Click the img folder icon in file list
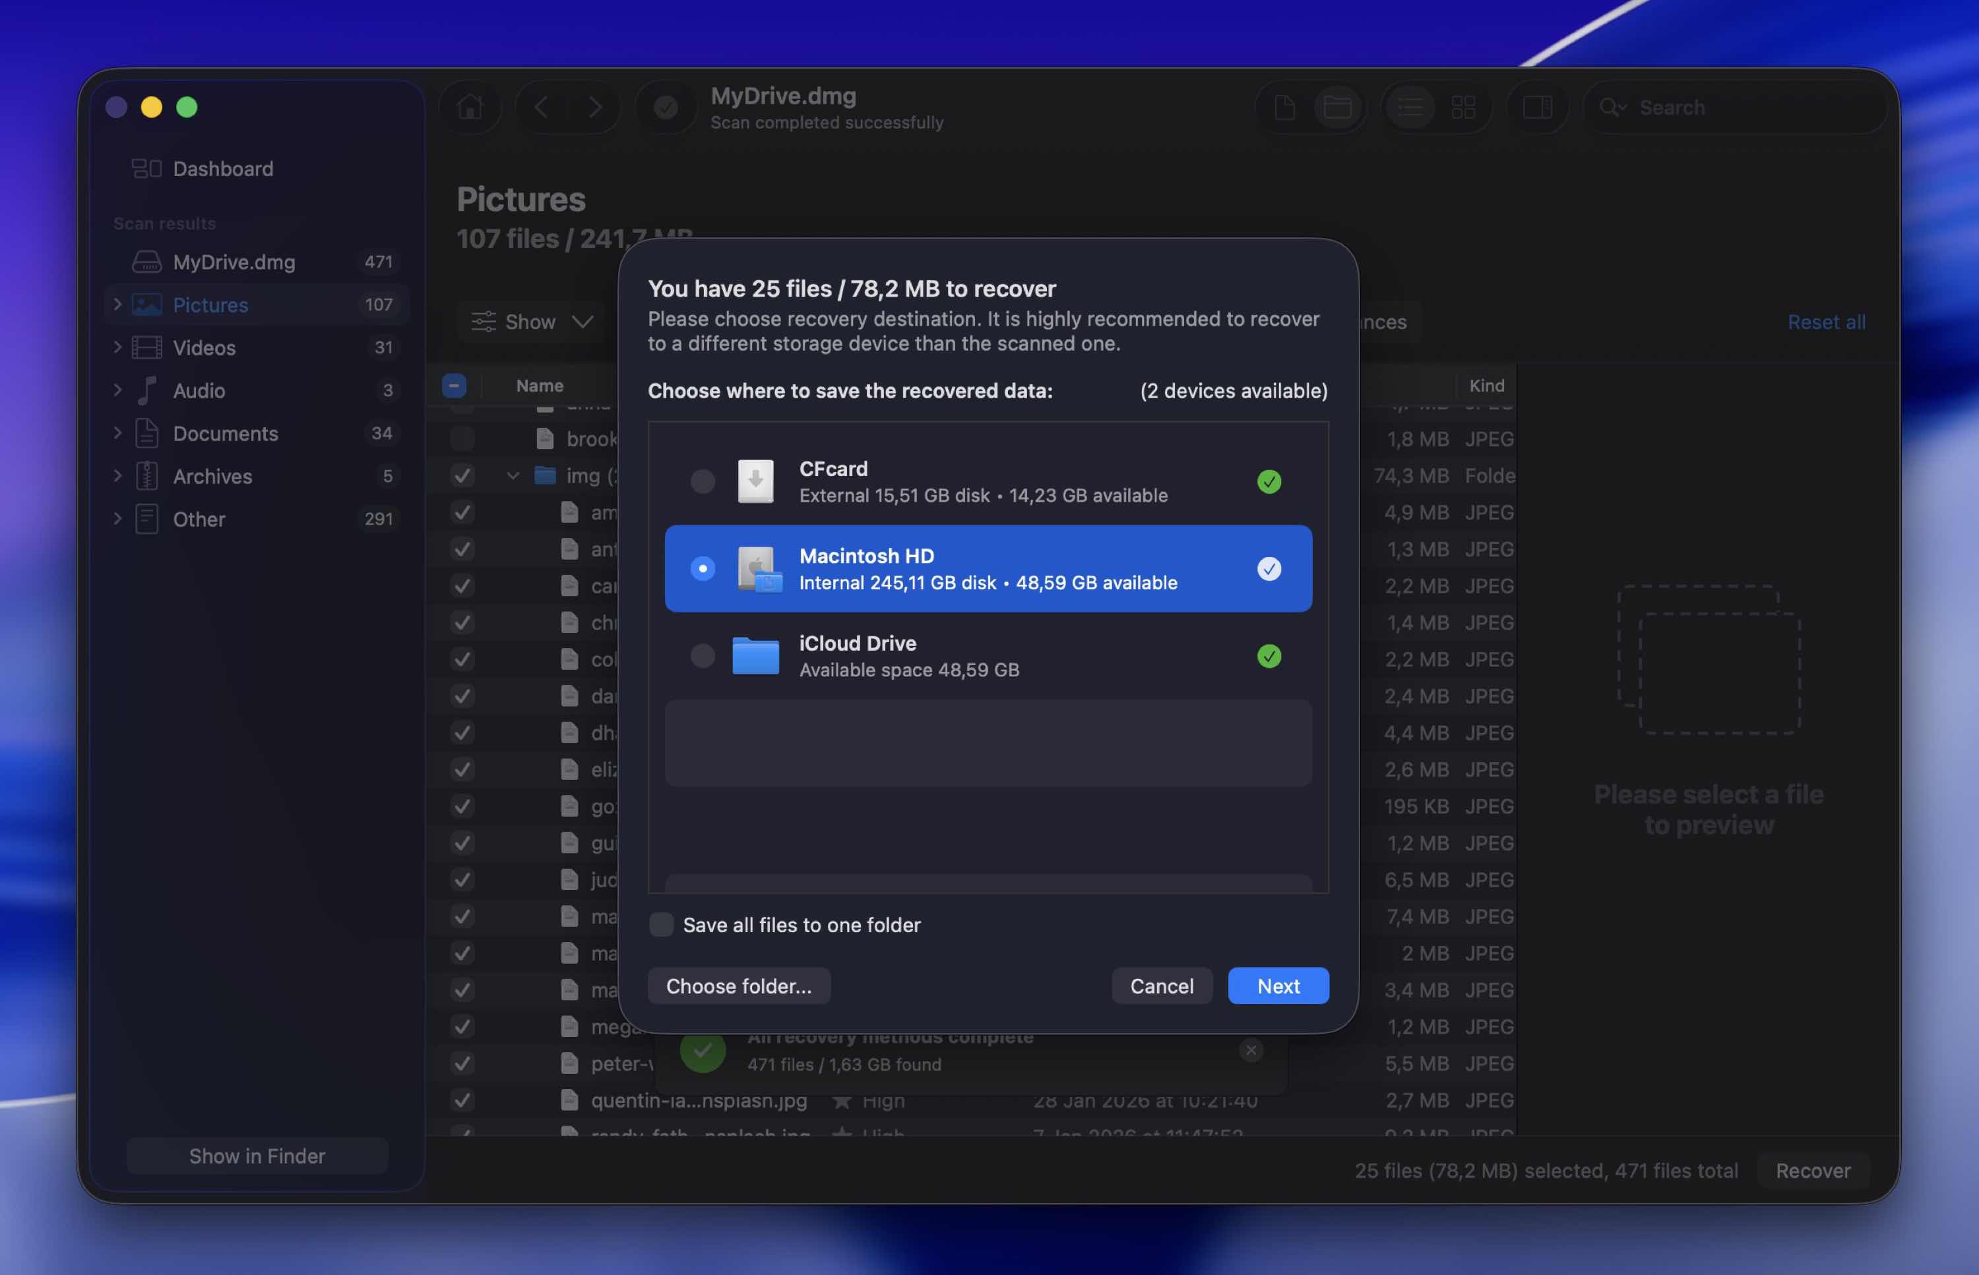 [545, 475]
